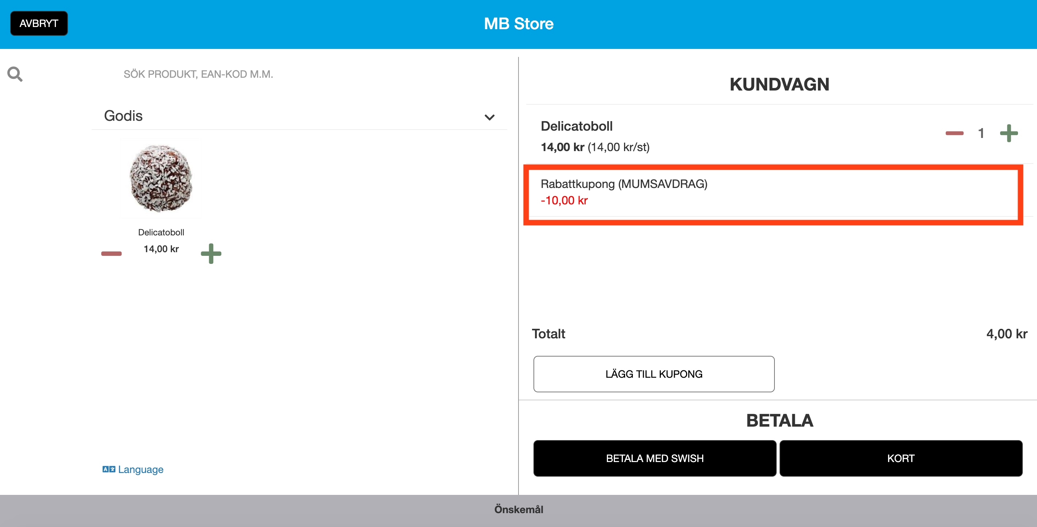The image size is (1037, 527).
Task: Click the Language link
Action: (x=141, y=469)
